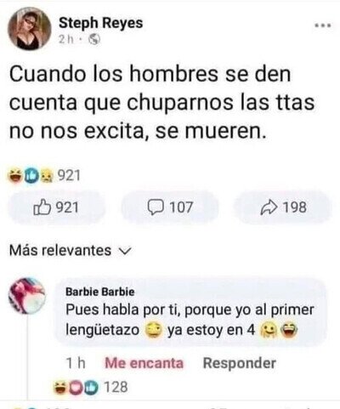The image size is (340, 409).
Task: Click the 1 h comment timestamp
Action: (x=76, y=363)
